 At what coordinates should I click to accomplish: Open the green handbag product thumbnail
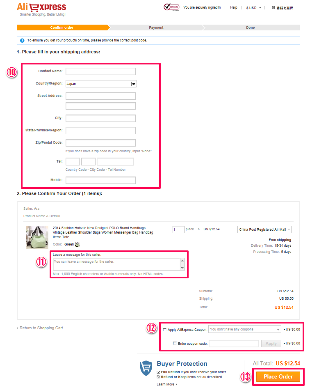37,237
